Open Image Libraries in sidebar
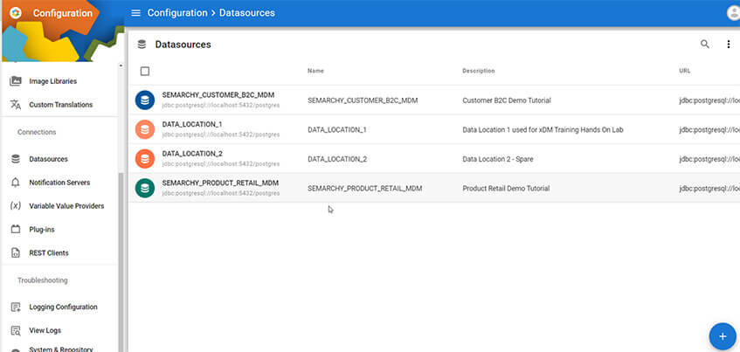Image resolution: width=740 pixels, height=352 pixels. pos(52,81)
